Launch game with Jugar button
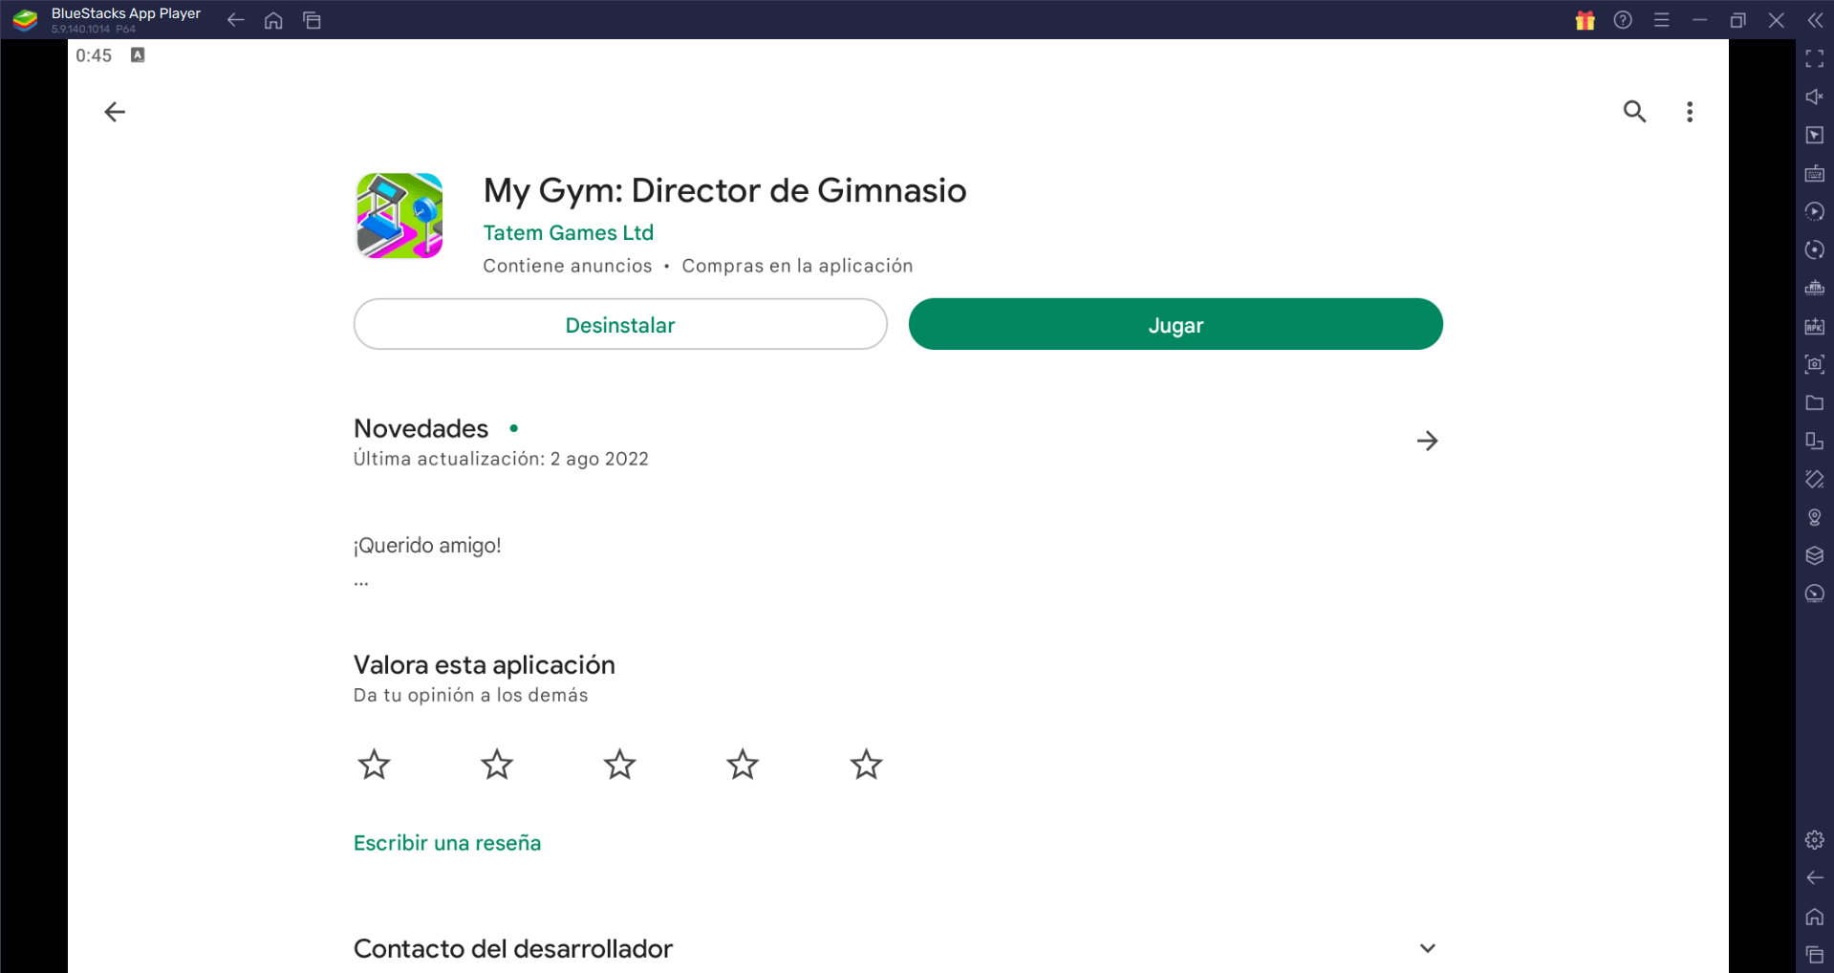This screenshot has height=973, width=1834. click(x=1176, y=324)
